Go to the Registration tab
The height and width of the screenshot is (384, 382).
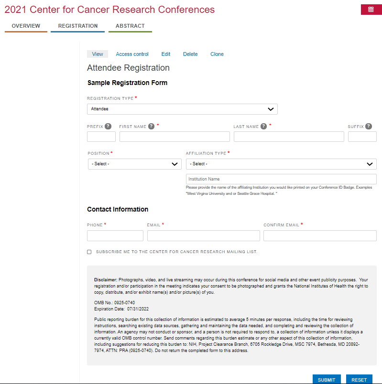[x=77, y=26]
